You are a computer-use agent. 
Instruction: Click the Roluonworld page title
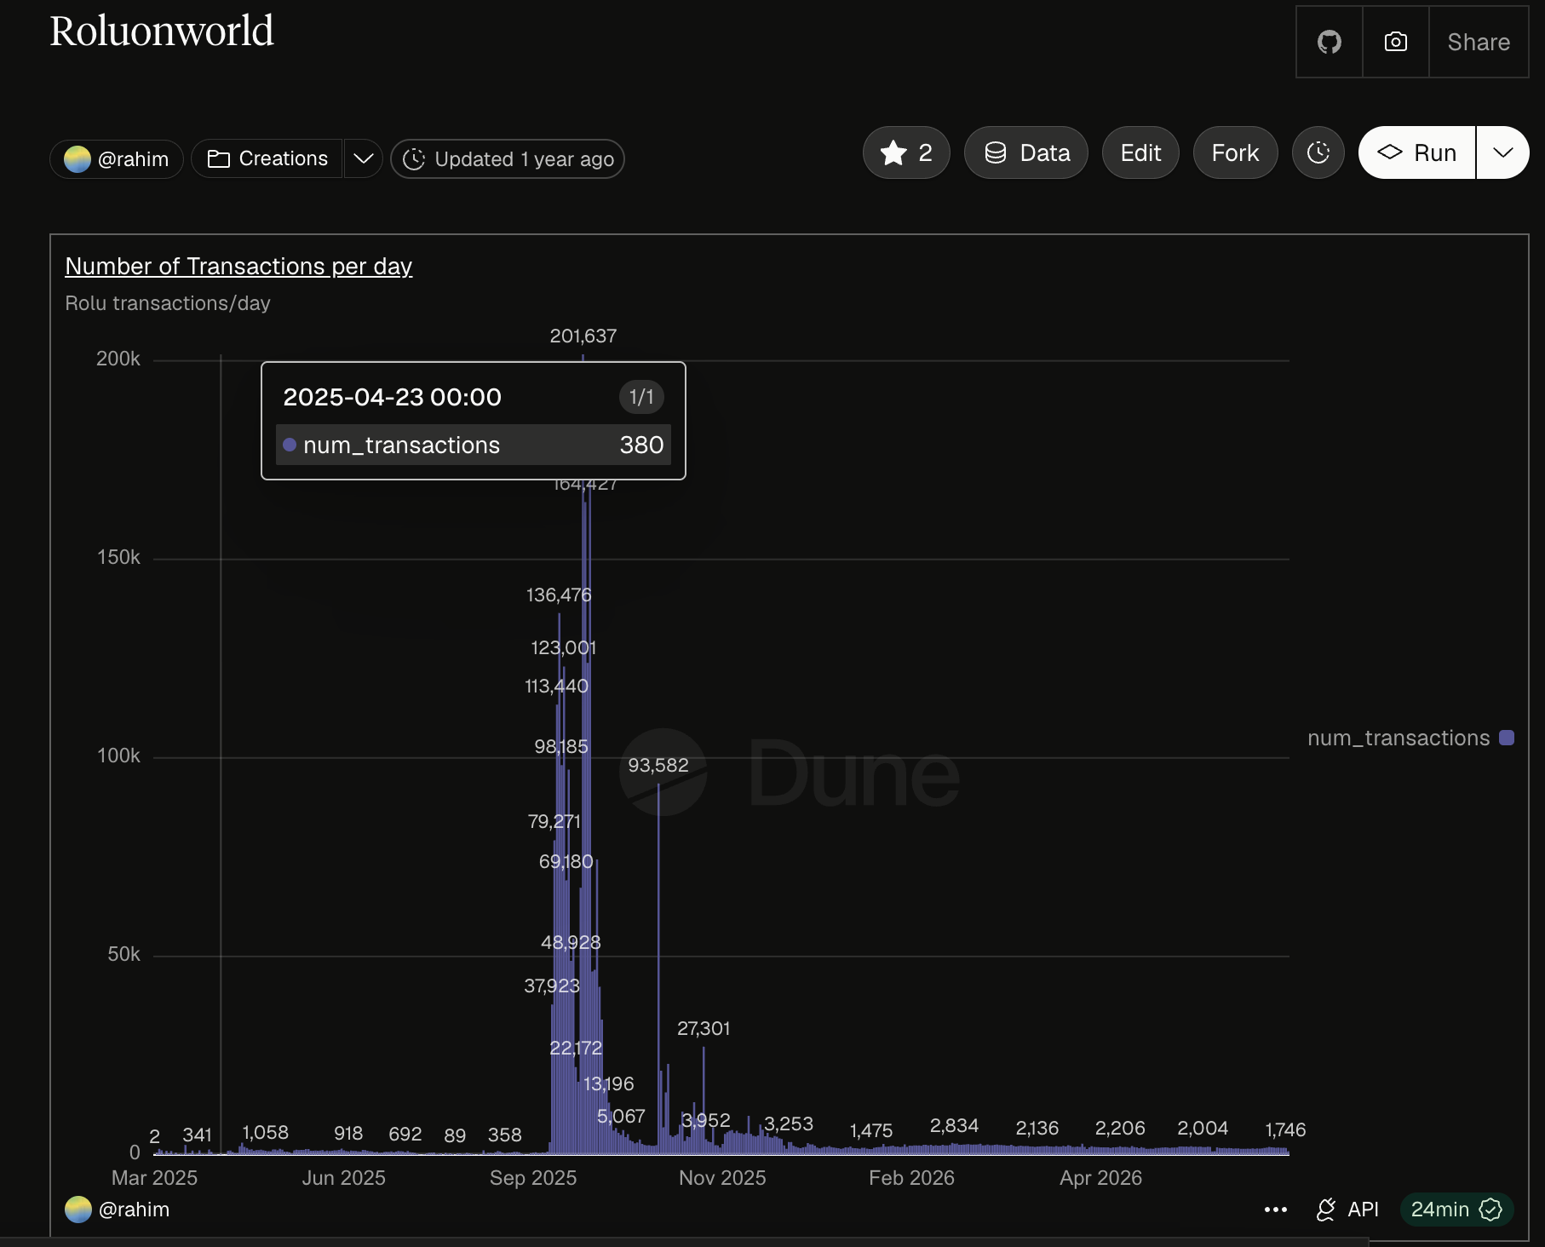pyautogui.click(x=162, y=32)
